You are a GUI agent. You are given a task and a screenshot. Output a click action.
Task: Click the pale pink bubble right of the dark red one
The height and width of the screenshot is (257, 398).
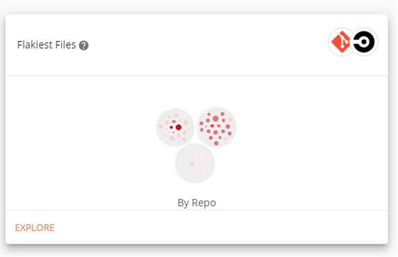[186, 123]
